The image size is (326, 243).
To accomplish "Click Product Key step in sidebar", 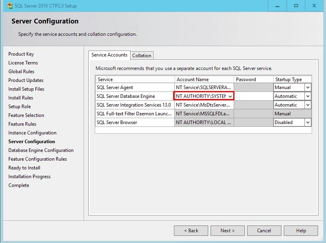I will 21,54.
